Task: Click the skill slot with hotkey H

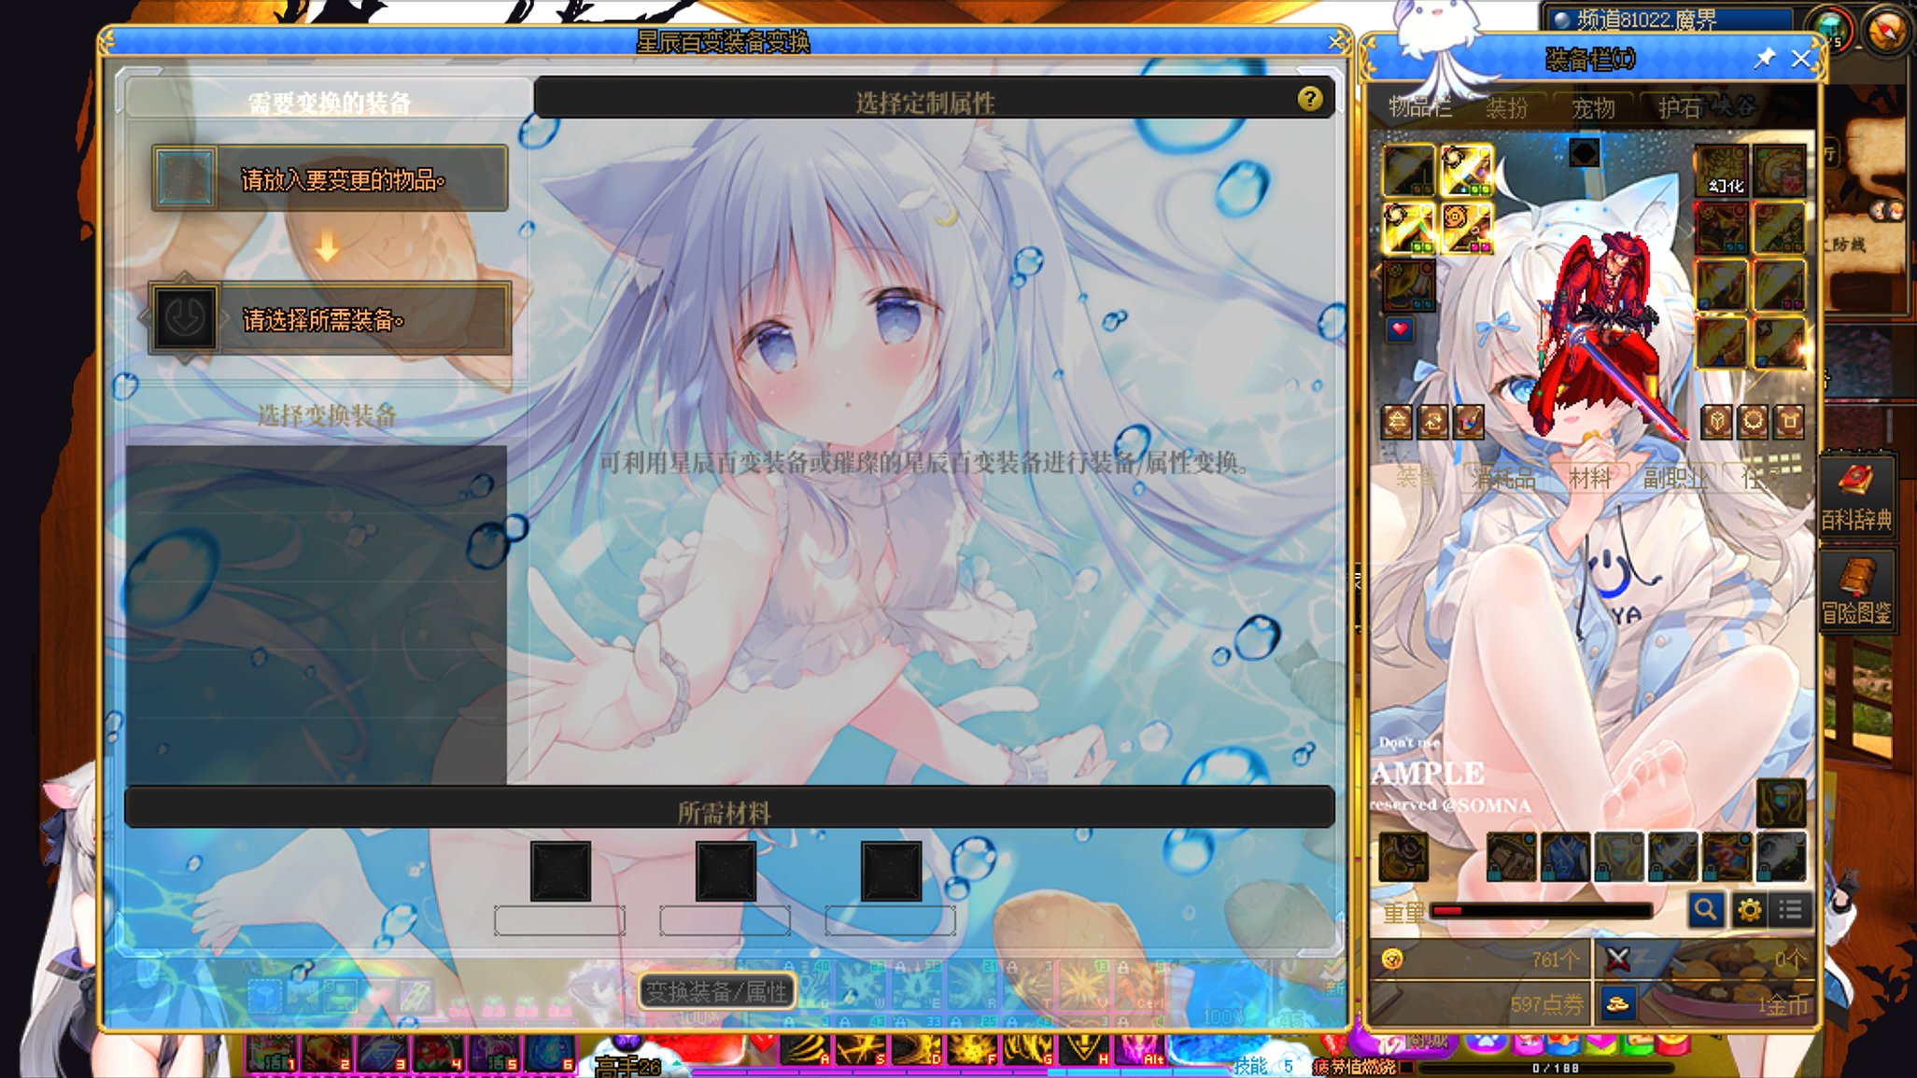Action: click(1084, 1049)
